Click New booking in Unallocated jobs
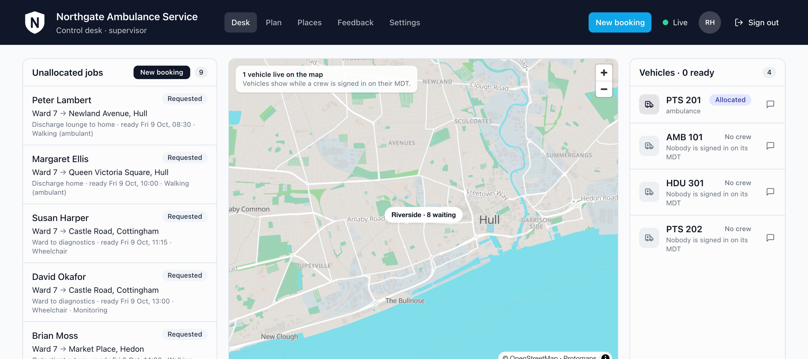The height and width of the screenshot is (359, 808). (x=162, y=72)
